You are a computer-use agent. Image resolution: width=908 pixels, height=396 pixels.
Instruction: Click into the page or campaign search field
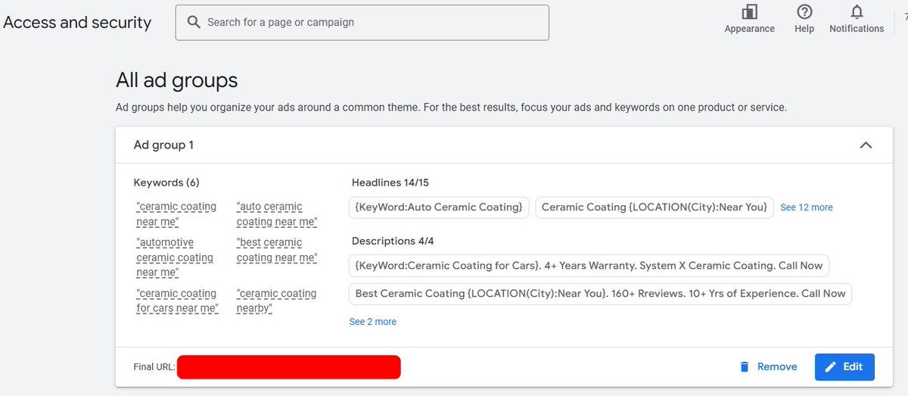tap(362, 23)
